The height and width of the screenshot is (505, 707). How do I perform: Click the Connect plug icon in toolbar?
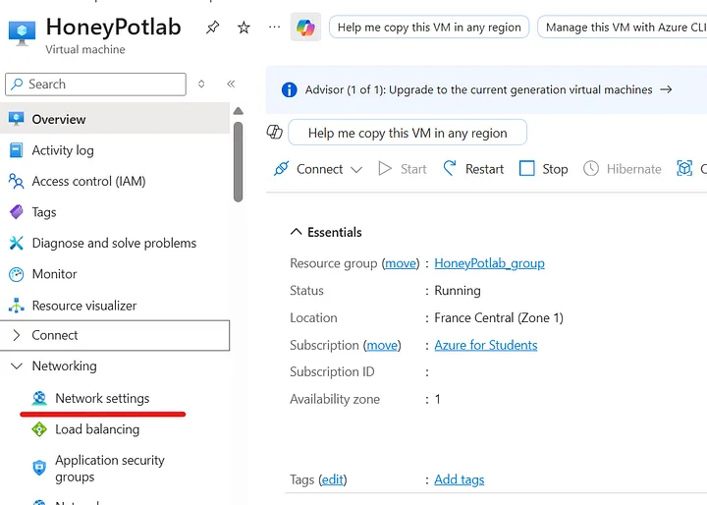pyautogui.click(x=281, y=169)
